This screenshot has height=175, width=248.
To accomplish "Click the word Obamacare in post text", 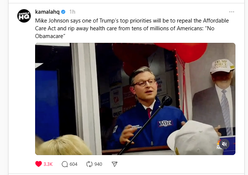I will tap(49, 36).
